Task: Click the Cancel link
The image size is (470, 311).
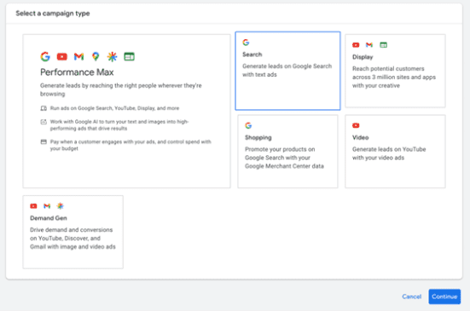Action: click(411, 297)
